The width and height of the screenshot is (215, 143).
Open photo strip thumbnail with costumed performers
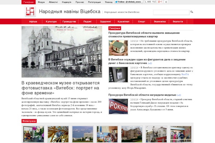(181, 134)
